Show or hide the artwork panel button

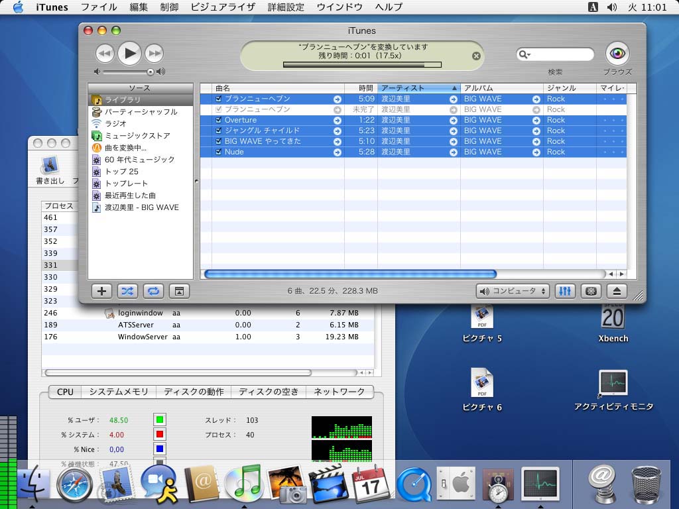pyautogui.click(x=179, y=292)
